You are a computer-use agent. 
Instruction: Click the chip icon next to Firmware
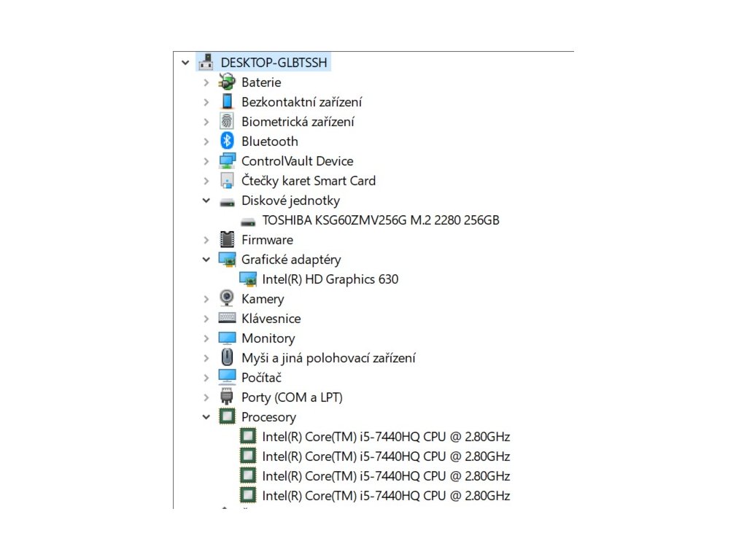click(x=228, y=239)
